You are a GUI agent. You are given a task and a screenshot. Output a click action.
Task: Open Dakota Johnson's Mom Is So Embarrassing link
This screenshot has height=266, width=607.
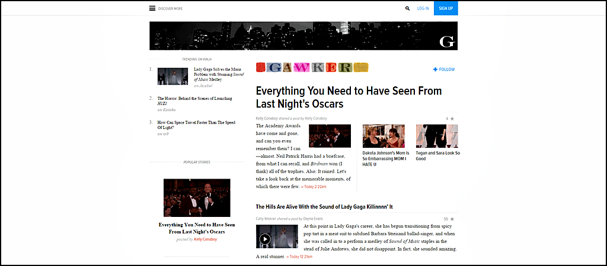click(386, 158)
